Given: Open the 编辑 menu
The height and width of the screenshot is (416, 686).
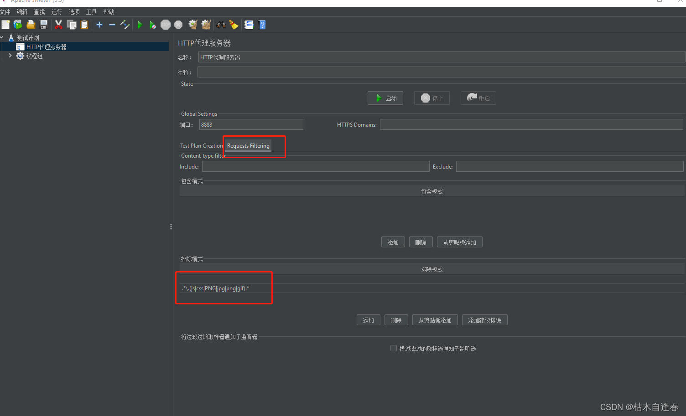Looking at the screenshot, I should (22, 12).
